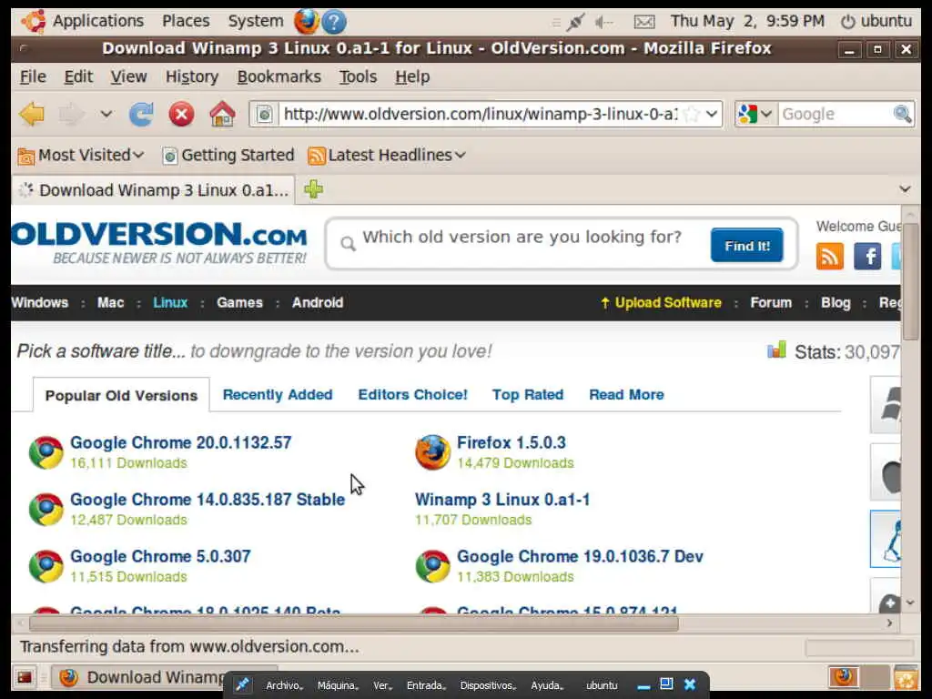
Task: Click the Google Chrome 14.0.835.187 icon
Action: (46, 510)
